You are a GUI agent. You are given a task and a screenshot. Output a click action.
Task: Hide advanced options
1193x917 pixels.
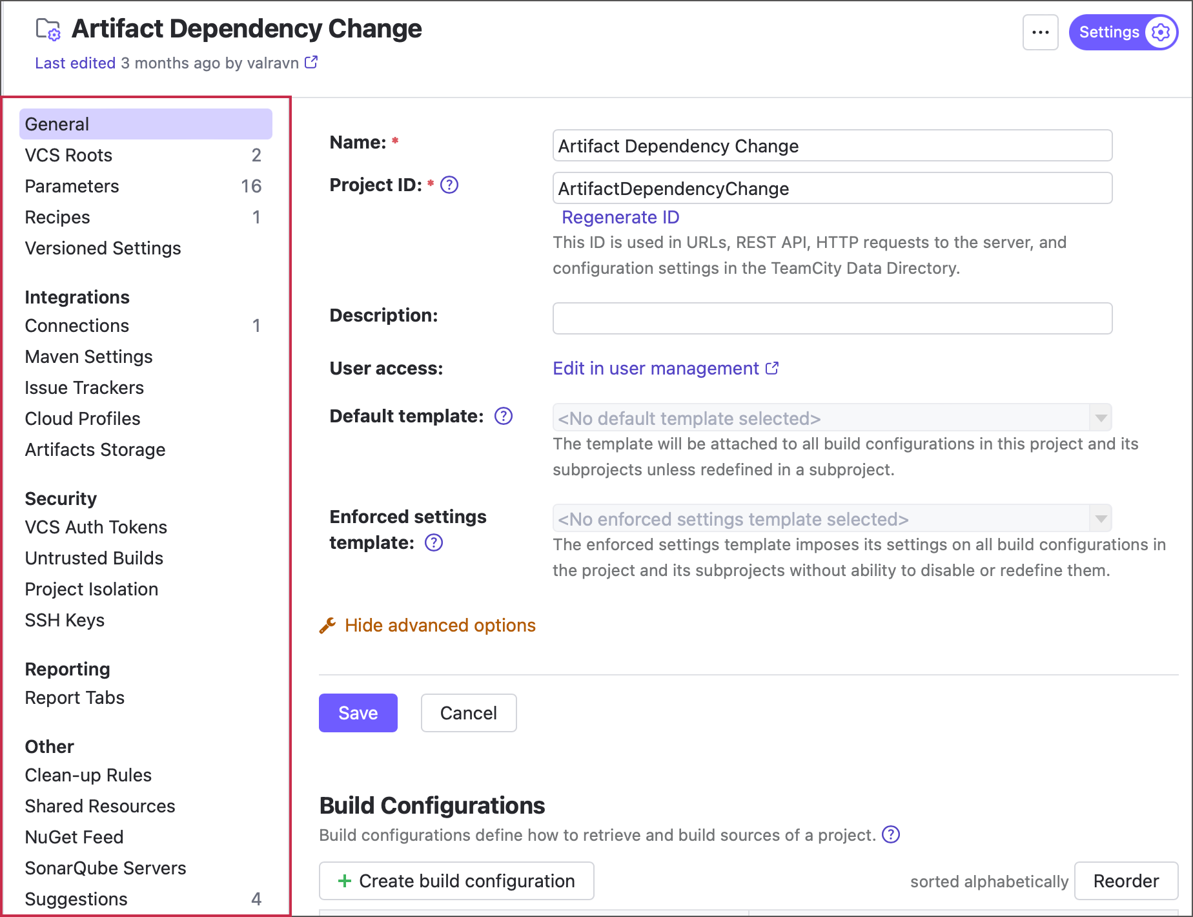[440, 626]
